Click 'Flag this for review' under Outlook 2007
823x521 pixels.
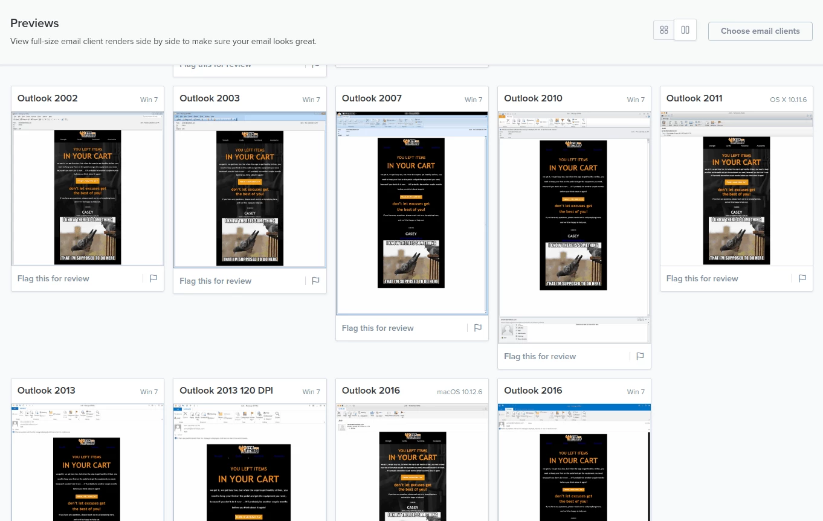click(x=378, y=328)
